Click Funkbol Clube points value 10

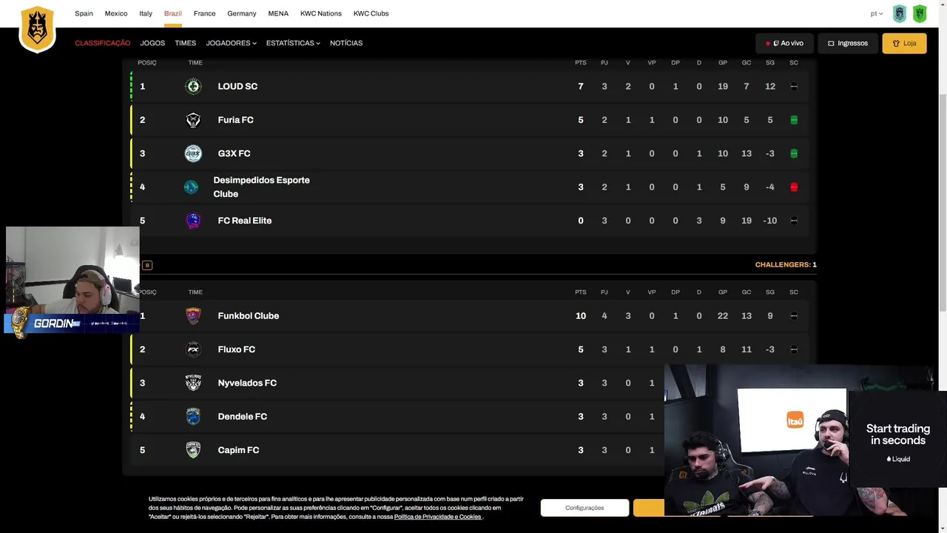click(581, 316)
